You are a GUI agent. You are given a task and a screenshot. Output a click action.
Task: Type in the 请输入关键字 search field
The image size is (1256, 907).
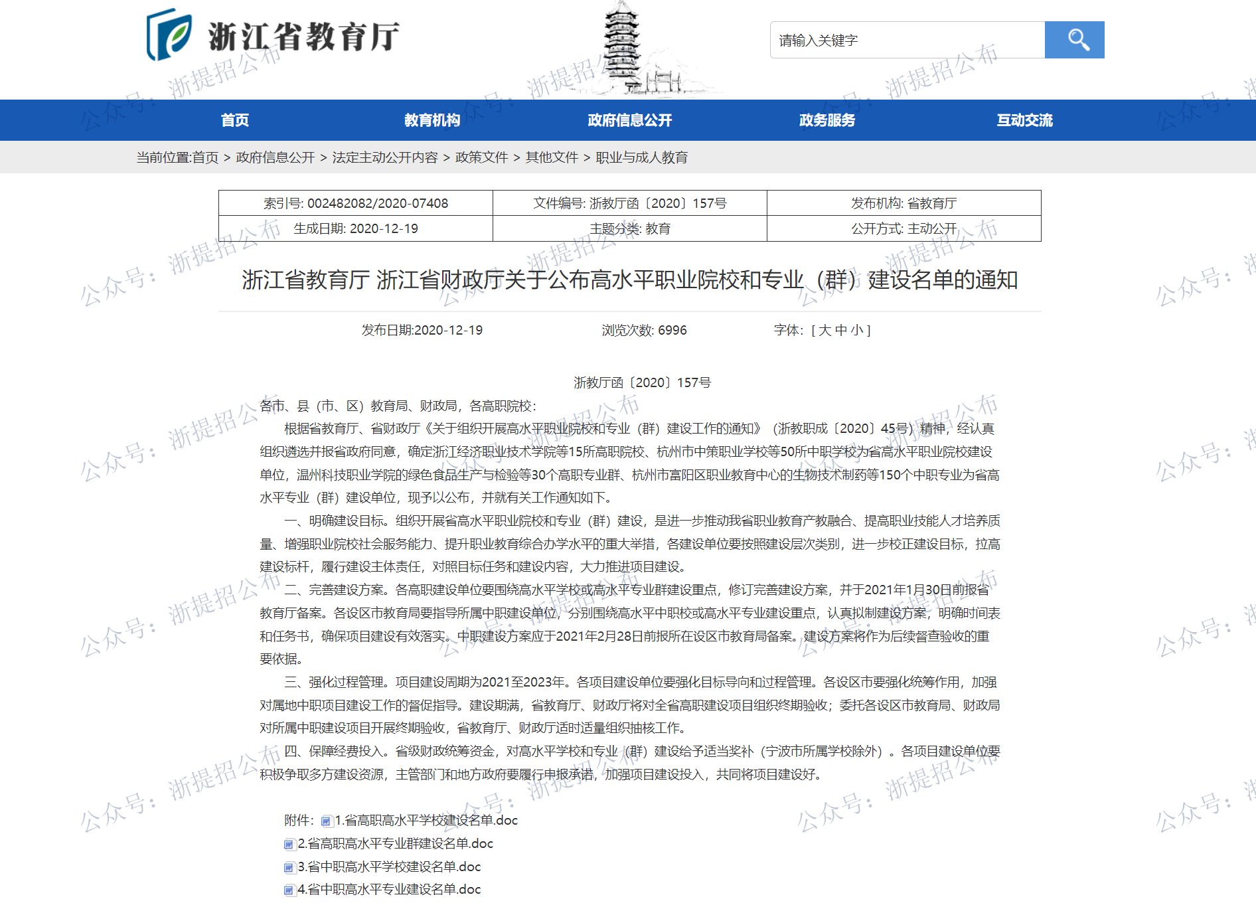[x=907, y=41]
